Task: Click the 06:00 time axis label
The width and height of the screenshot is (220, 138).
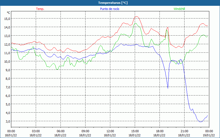Action: coord(61,131)
